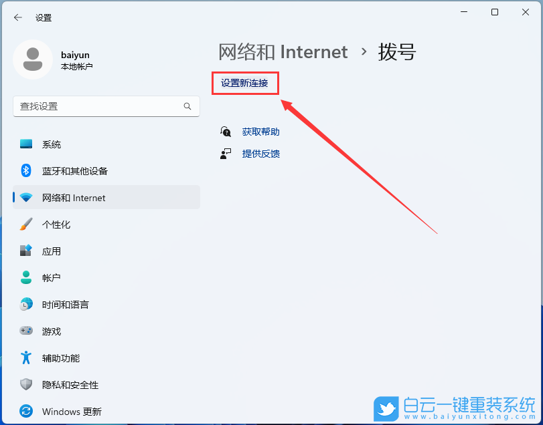Click the 时间和语言 clock icon
The height and width of the screenshot is (425, 543).
pos(25,304)
